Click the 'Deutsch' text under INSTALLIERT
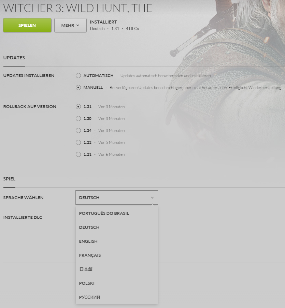 pos(97,29)
